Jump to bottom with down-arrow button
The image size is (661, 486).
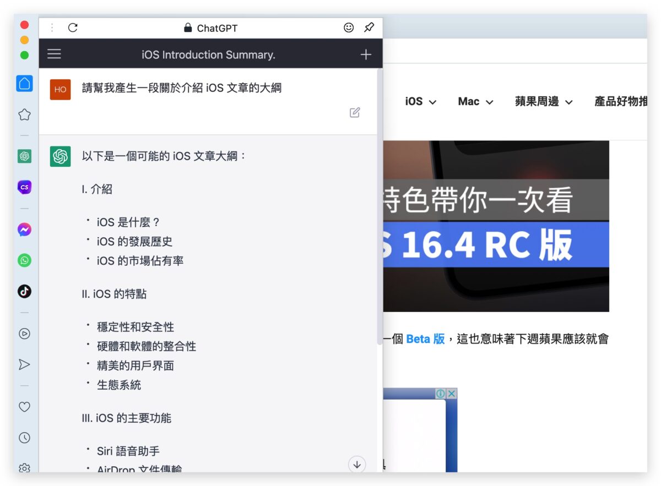[x=357, y=464]
